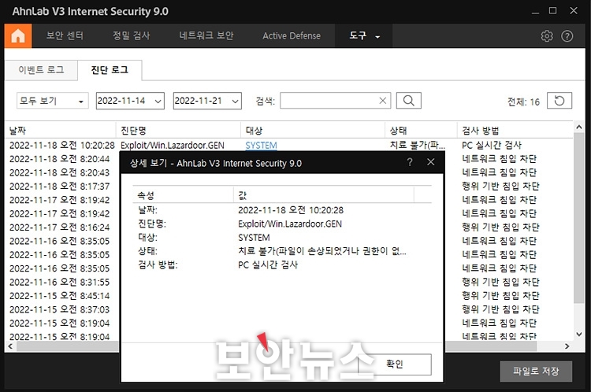Screen dimensions: 591x392
Task: Click Exploit/Win.Lazardoor.GEN in the main list
Action: tap(173, 146)
